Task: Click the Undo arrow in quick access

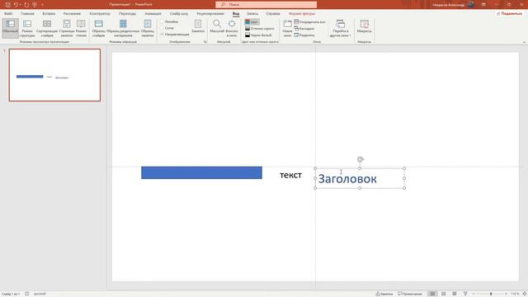Action: tap(16, 5)
